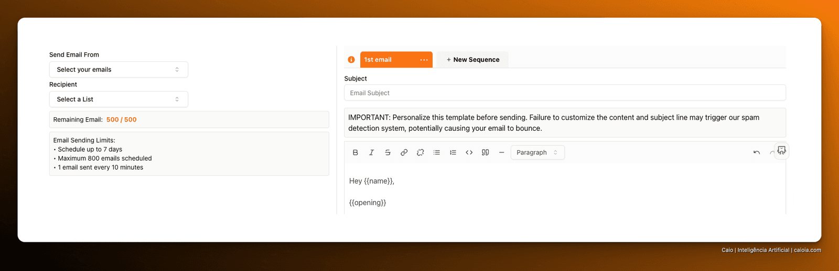
Task: Click the Remaining Email 500 / 500 value
Action: click(121, 120)
